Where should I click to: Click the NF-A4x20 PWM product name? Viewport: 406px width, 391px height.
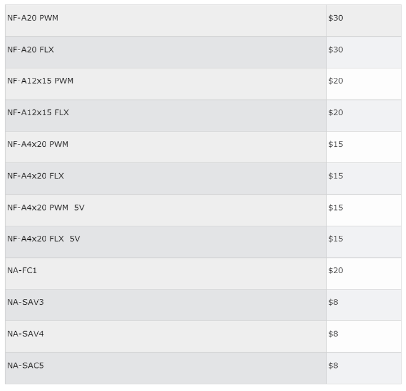38,144
